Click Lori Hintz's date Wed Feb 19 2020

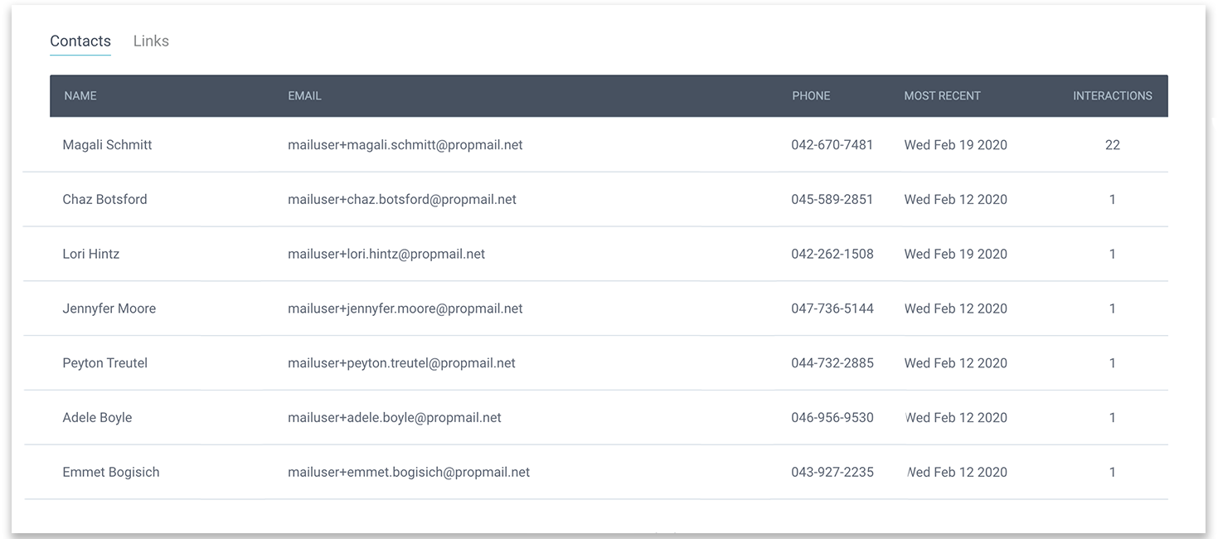pos(955,255)
